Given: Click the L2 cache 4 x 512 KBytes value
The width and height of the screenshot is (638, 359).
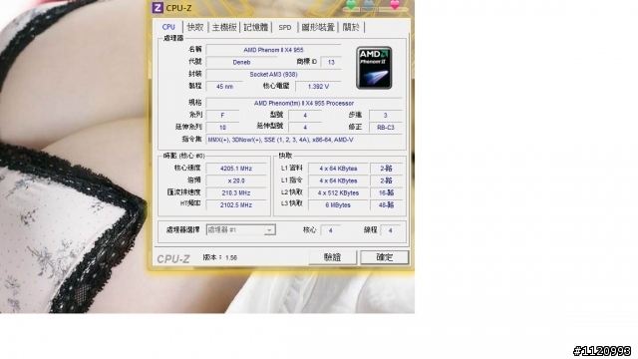Looking at the screenshot, I should point(338,192).
